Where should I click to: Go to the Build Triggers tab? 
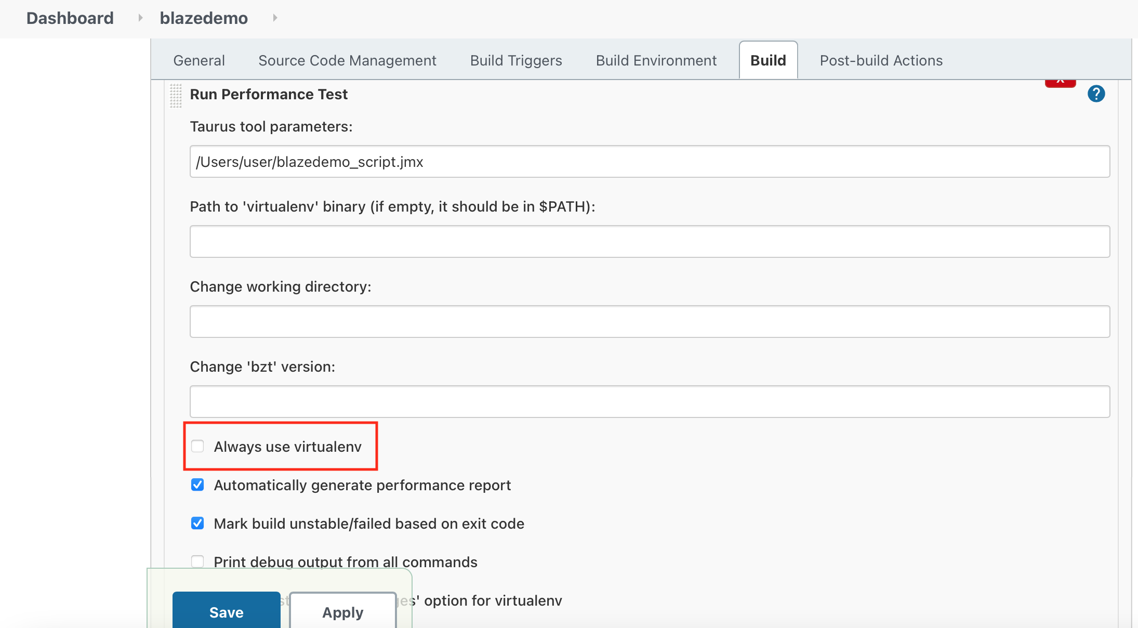(516, 61)
